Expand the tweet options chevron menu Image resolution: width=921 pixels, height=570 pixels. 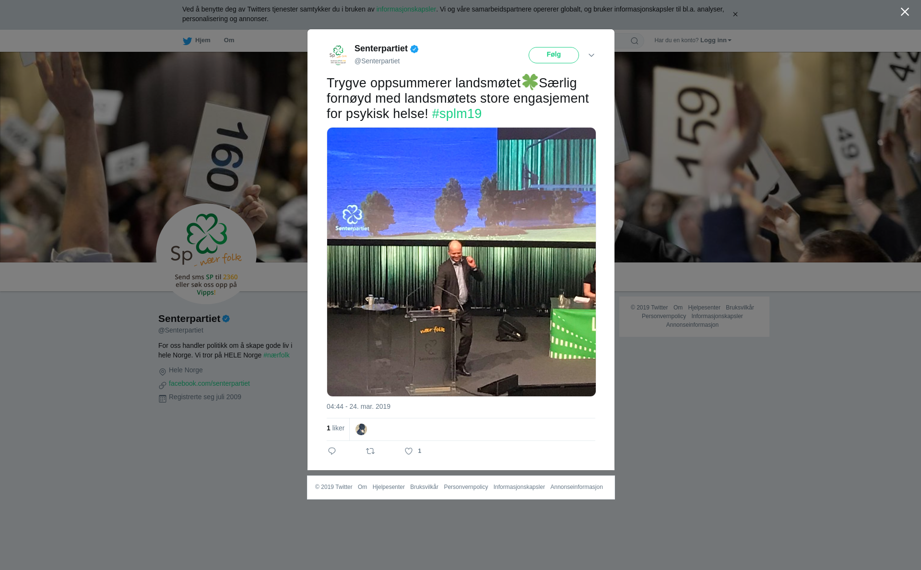[591, 56]
